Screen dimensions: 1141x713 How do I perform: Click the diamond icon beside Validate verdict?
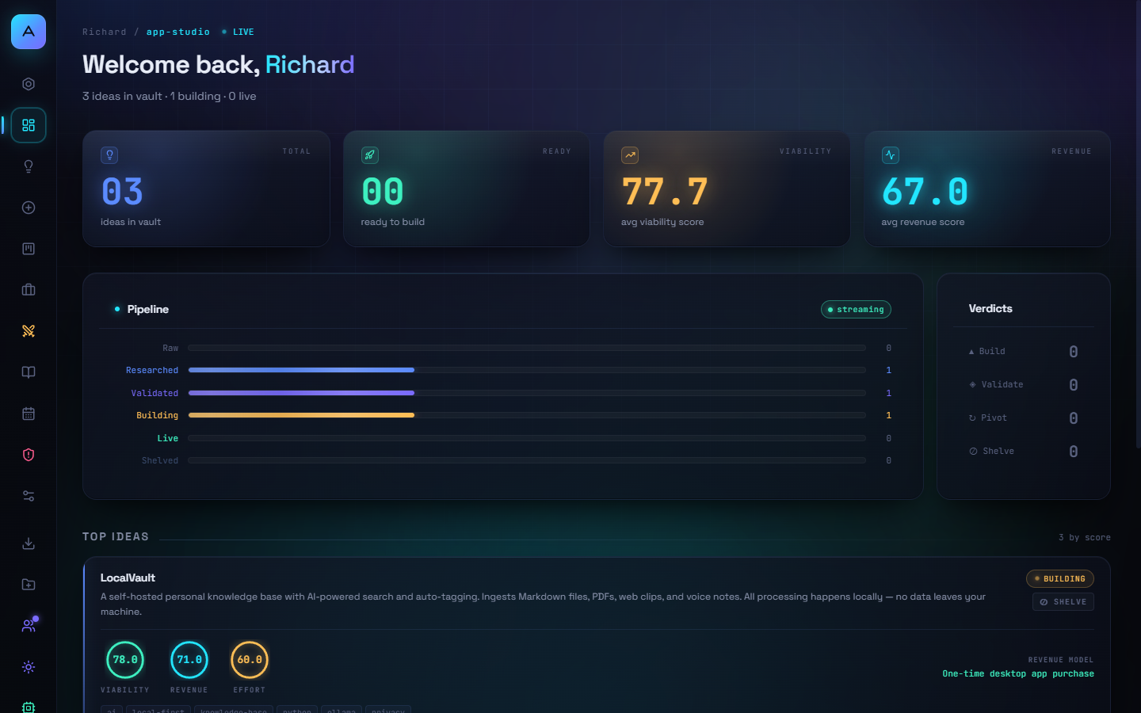tap(972, 385)
